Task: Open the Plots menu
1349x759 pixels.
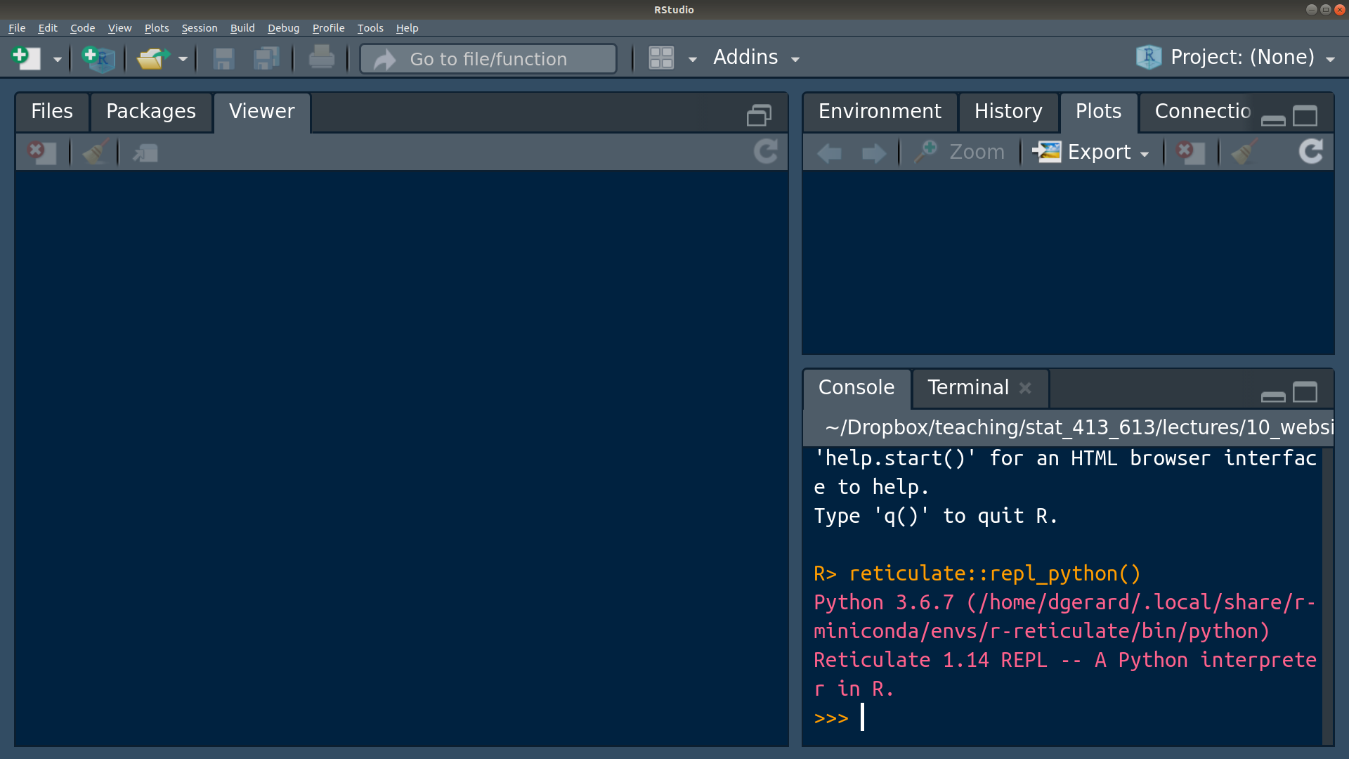Action: click(157, 28)
